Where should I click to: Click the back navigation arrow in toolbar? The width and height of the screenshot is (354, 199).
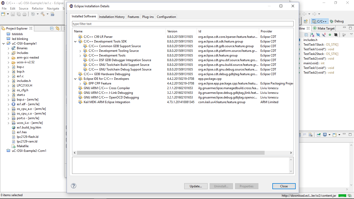pyautogui.click(x=305, y=14)
